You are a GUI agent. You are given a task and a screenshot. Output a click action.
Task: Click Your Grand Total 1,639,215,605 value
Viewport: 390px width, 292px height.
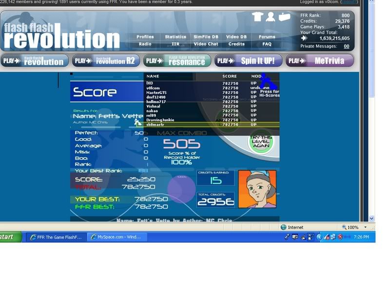coord(334,38)
